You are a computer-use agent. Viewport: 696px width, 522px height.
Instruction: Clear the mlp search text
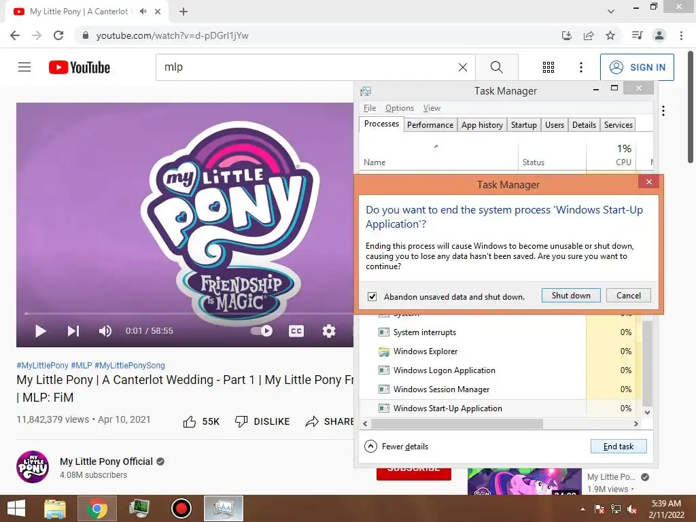[x=462, y=67]
